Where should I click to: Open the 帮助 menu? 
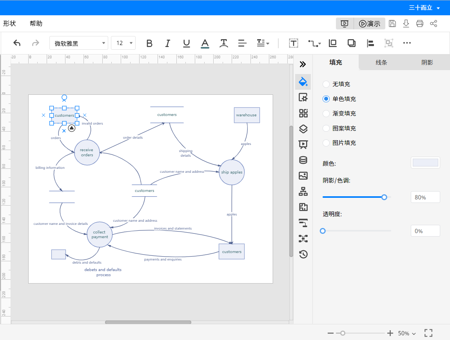[x=36, y=24]
